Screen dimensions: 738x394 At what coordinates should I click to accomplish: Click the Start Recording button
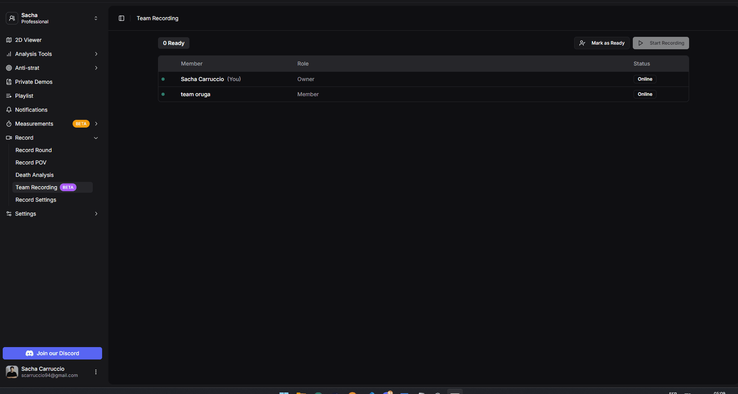pos(660,43)
